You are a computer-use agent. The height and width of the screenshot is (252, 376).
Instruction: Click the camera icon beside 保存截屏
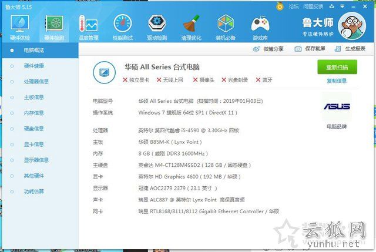coord(298,49)
